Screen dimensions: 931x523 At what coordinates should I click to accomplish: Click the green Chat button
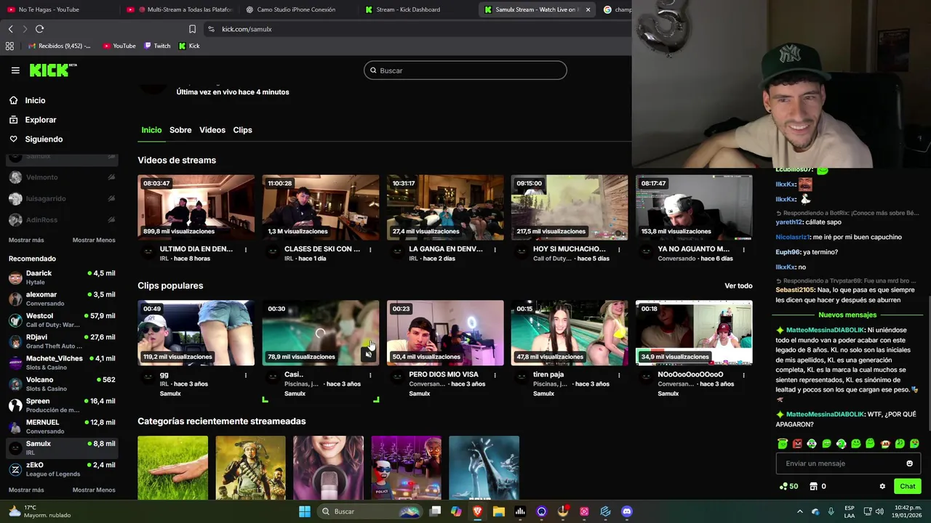[x=907, y=486]
